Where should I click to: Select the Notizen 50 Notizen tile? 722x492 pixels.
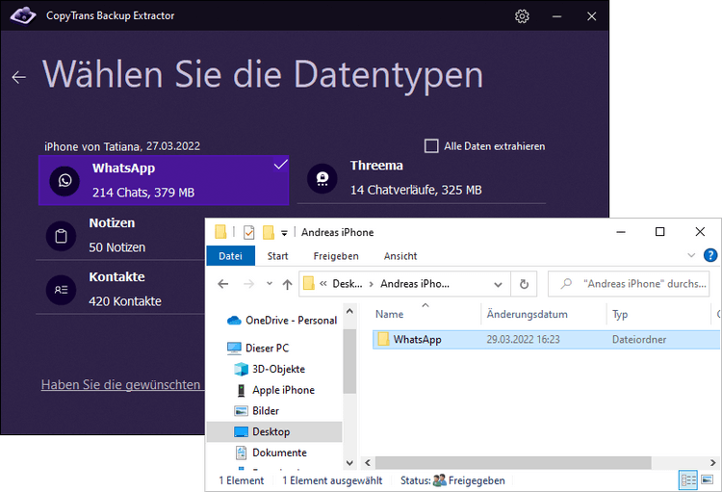120,235
